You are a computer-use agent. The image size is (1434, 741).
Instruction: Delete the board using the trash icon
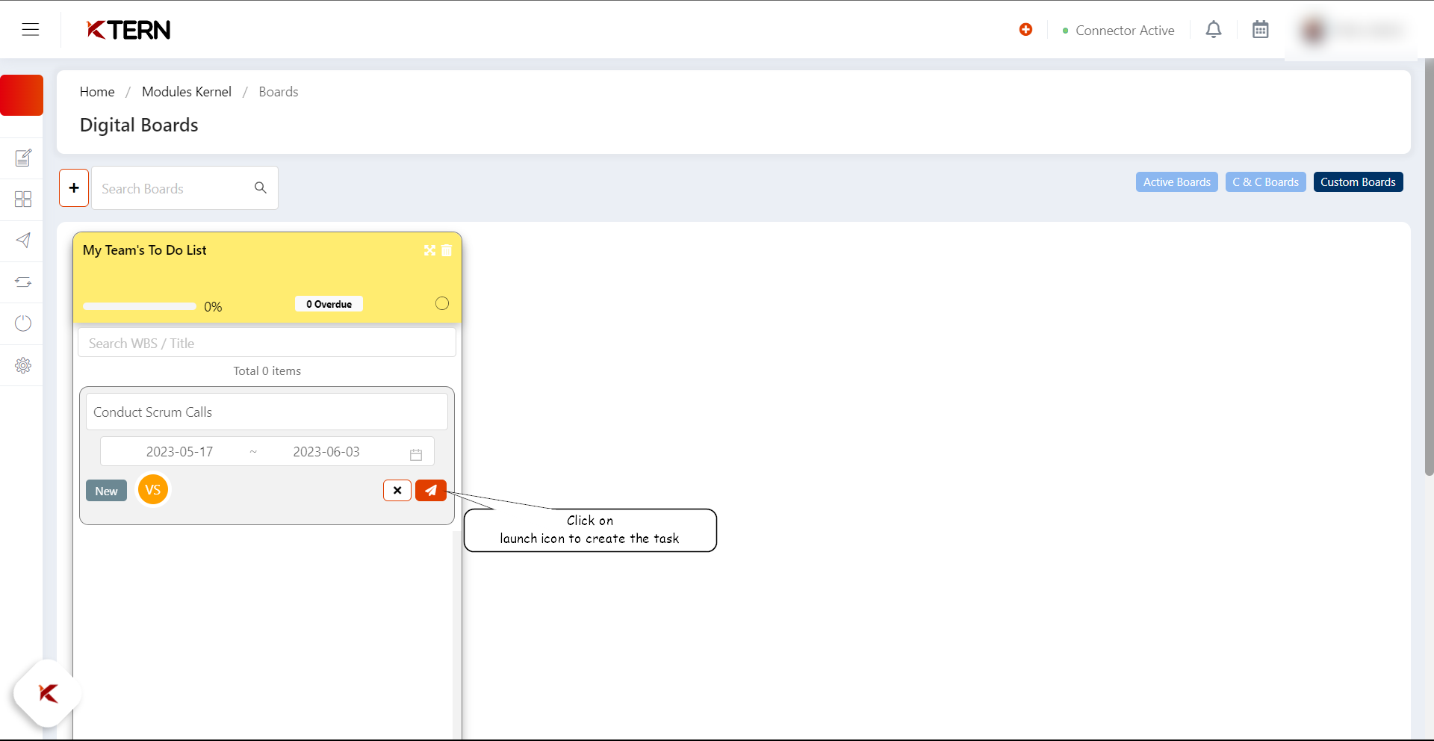[x=447, y=251]
